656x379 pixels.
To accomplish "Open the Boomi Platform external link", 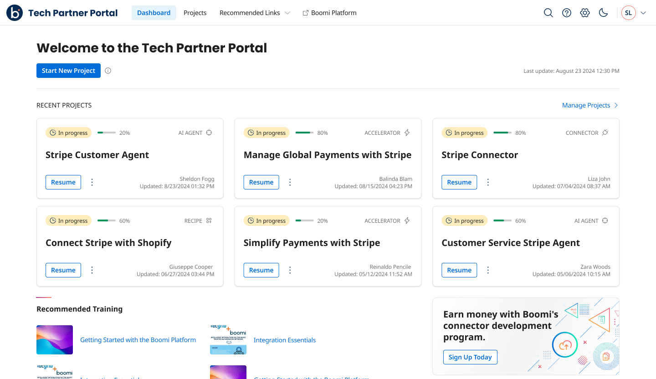I will [x=330, y=13].
